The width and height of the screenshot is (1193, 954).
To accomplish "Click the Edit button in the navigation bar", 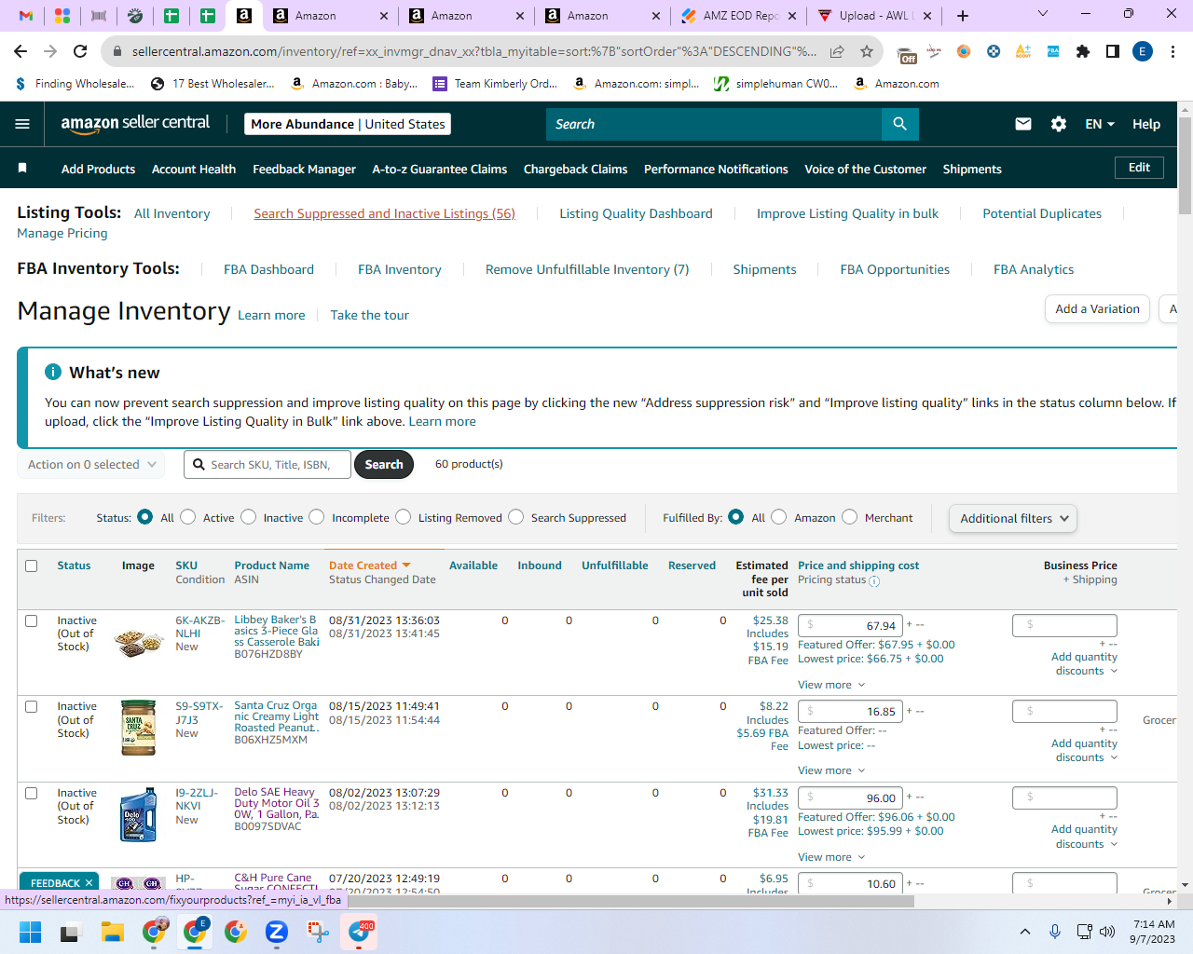I will [1139, 168].
